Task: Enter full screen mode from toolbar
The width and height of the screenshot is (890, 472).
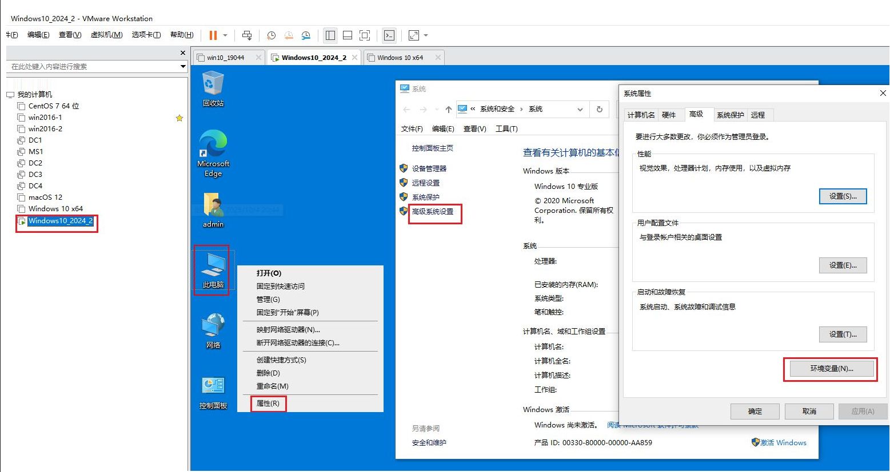Action: click(365, 35)
